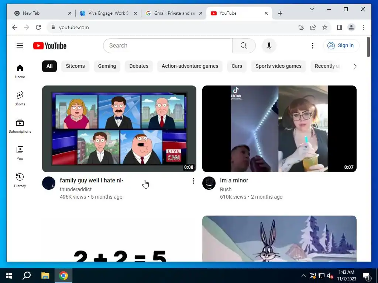Share this page from address bar
Screen dimensions: 378x283
click(313, 27)
